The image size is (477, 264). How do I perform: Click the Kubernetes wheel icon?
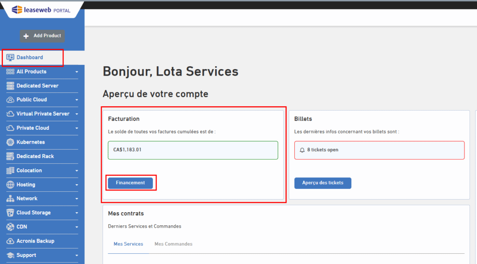10,142
